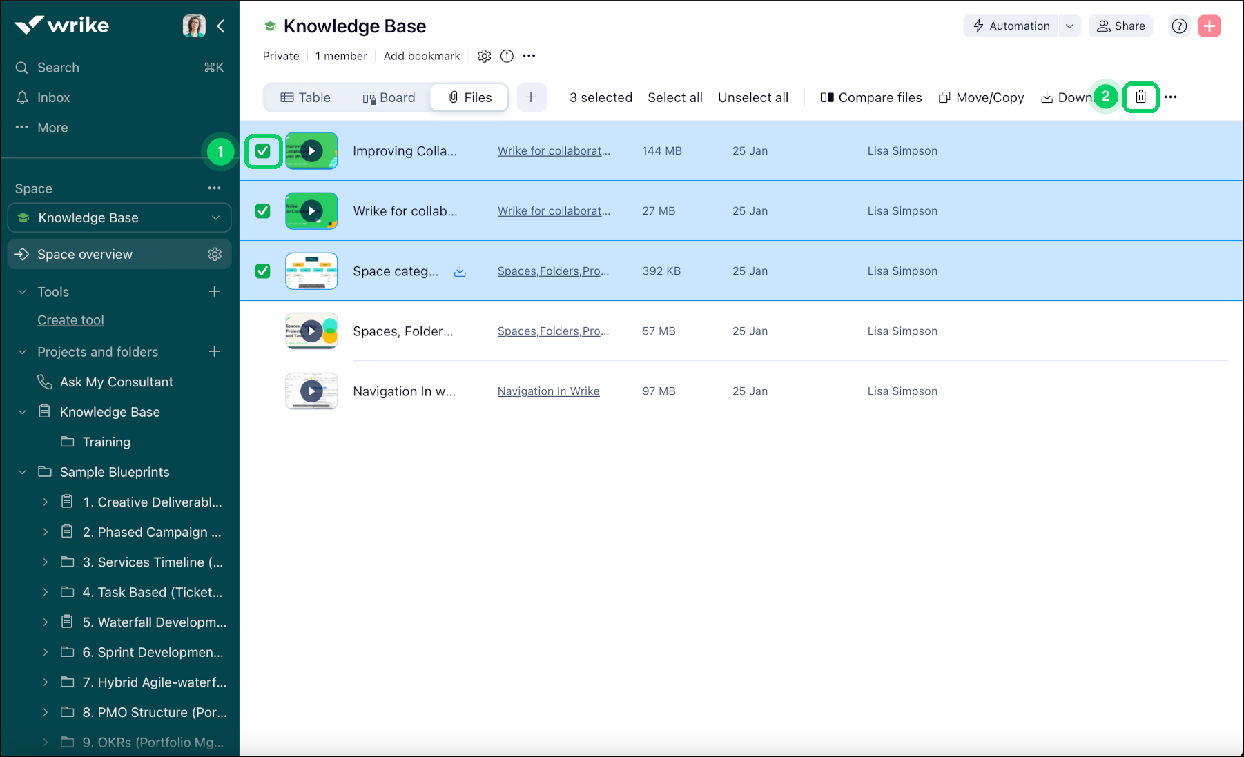The height and width of the screenshot is (757, 1244).
Task: Switch to the Table view tab
Action: [305, 97]
